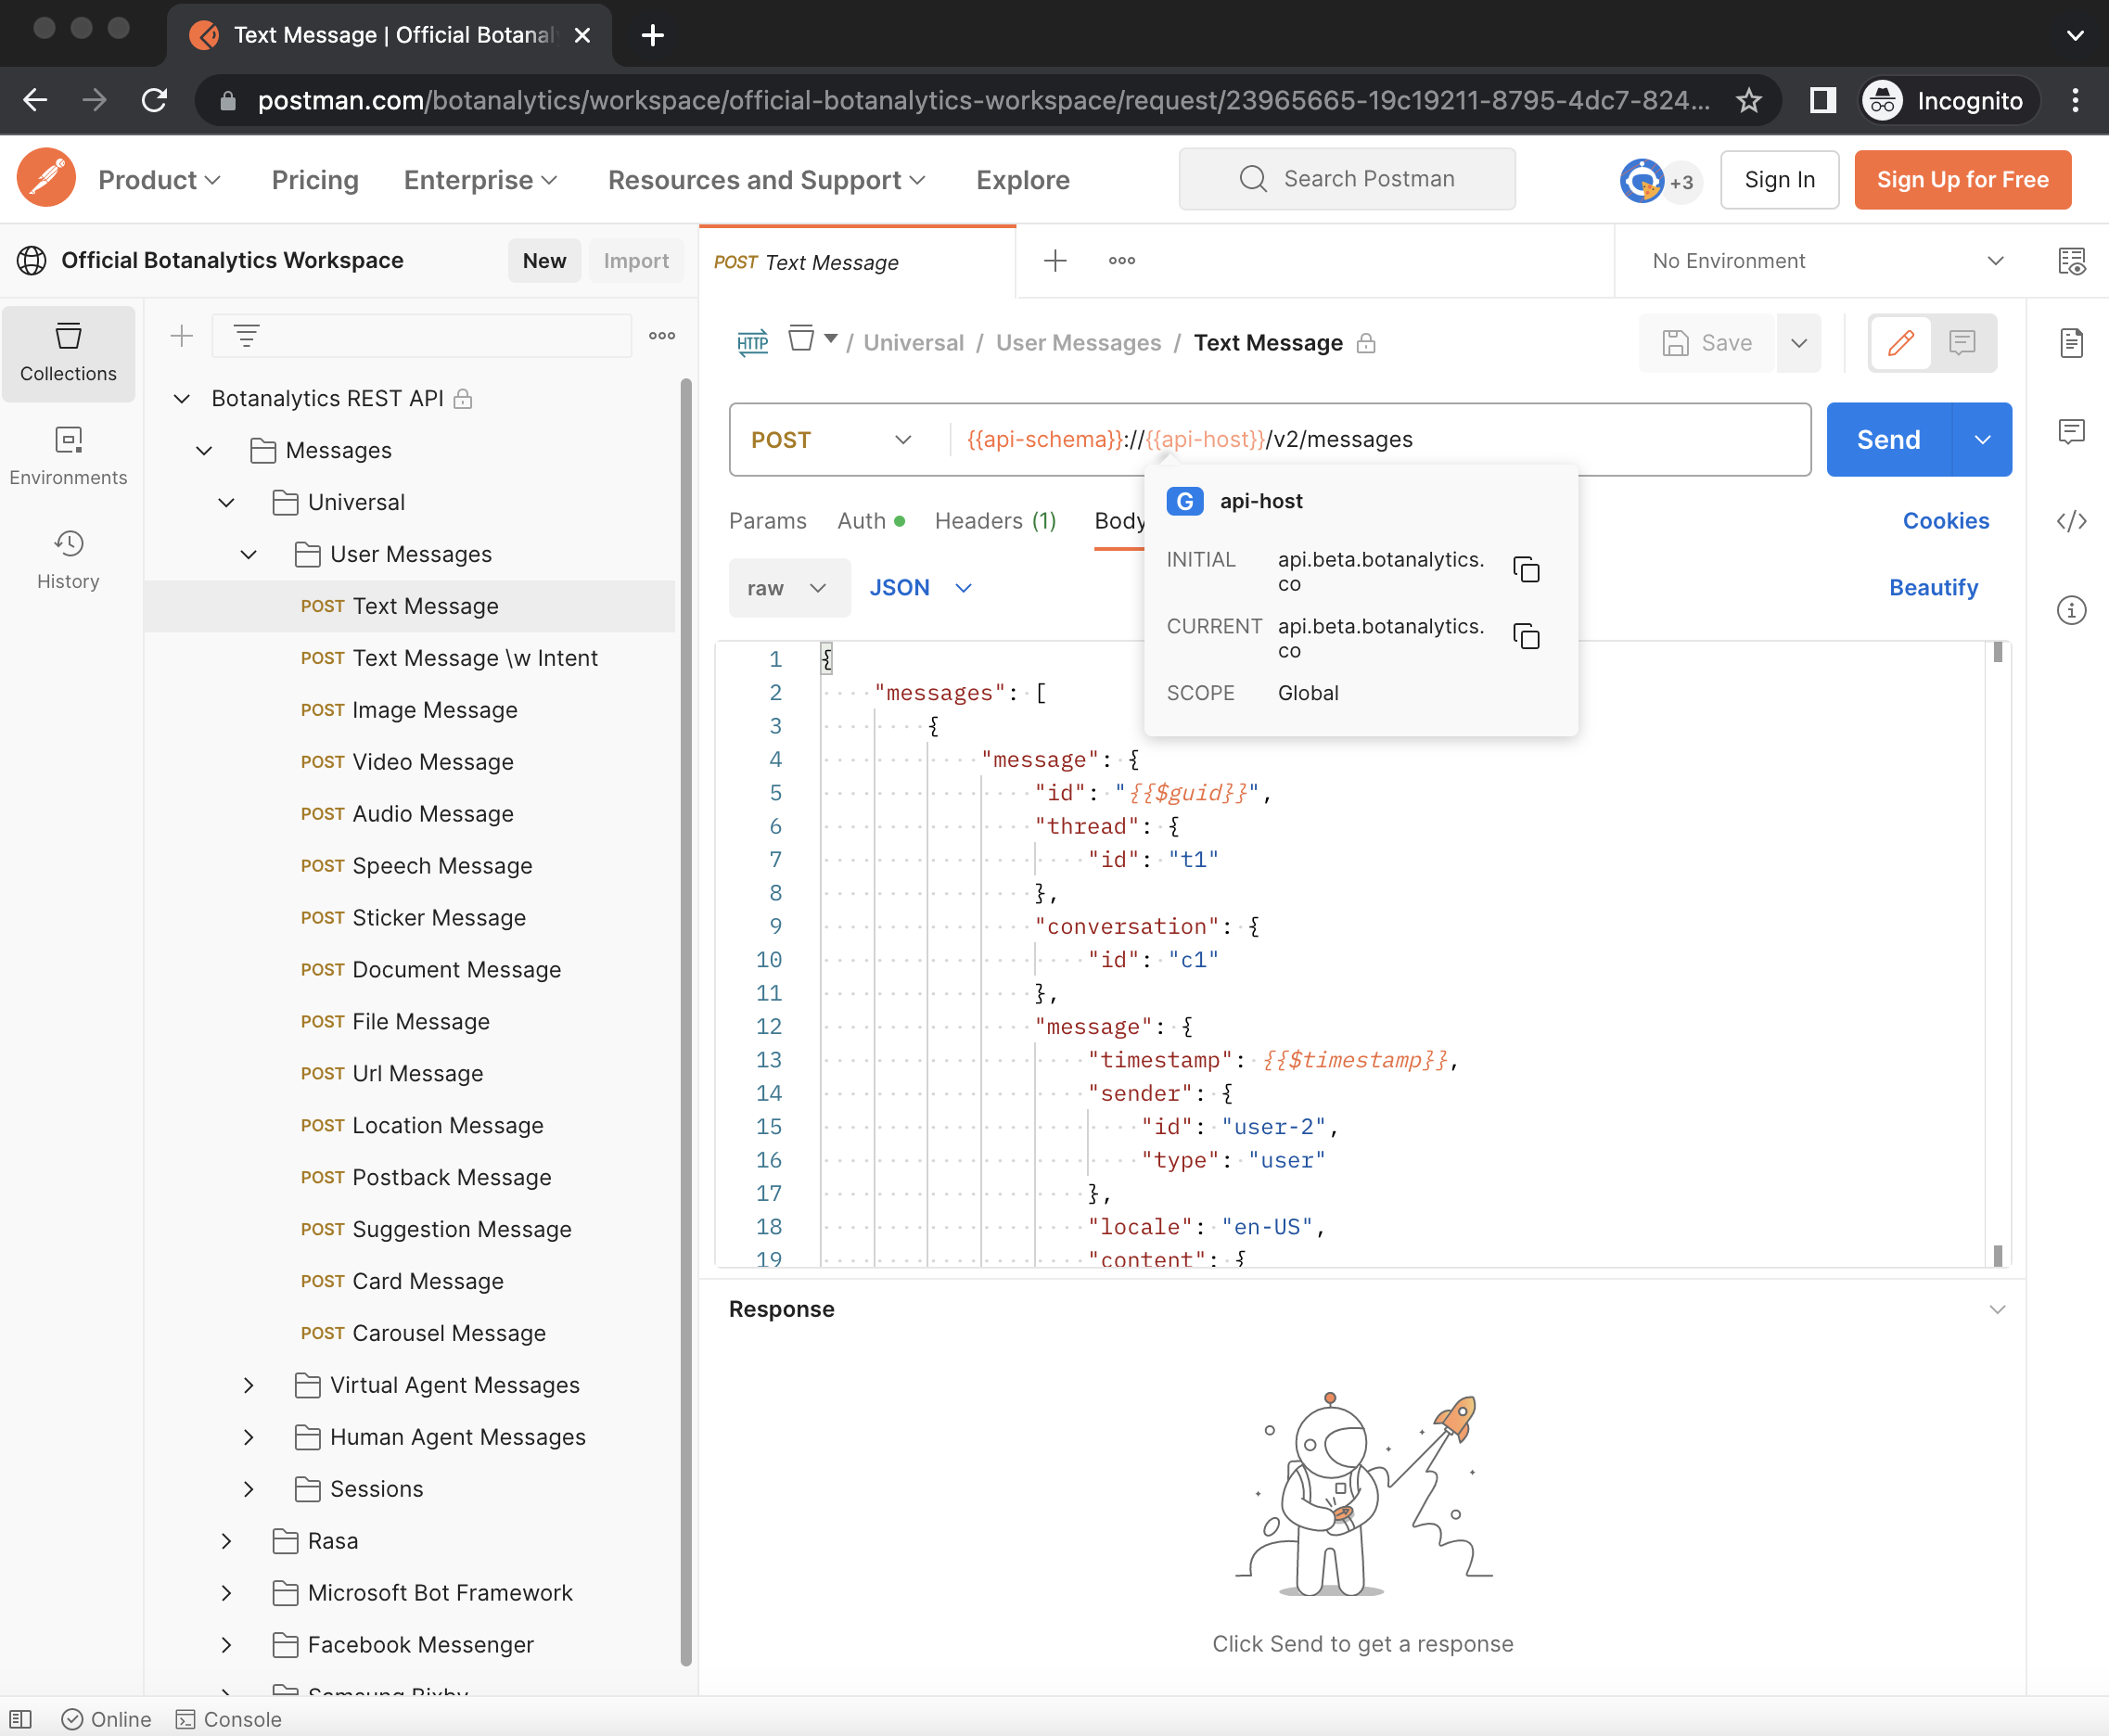Click the collection icon in breadcrumb
The height and width of the screenshot is (1736, 2109).
coord(801,338)
